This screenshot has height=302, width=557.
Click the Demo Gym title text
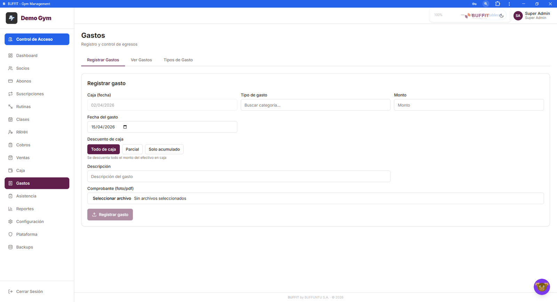(x=36, y=18)
